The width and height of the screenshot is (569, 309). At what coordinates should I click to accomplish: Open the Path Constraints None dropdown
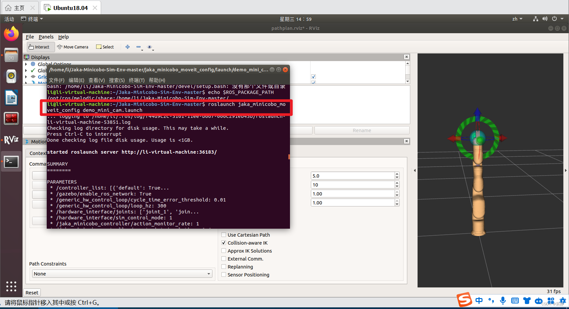coord(209,273)
